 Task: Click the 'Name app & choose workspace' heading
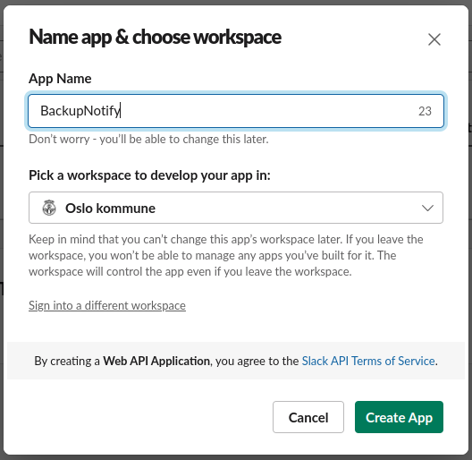[x=155, y=38]
